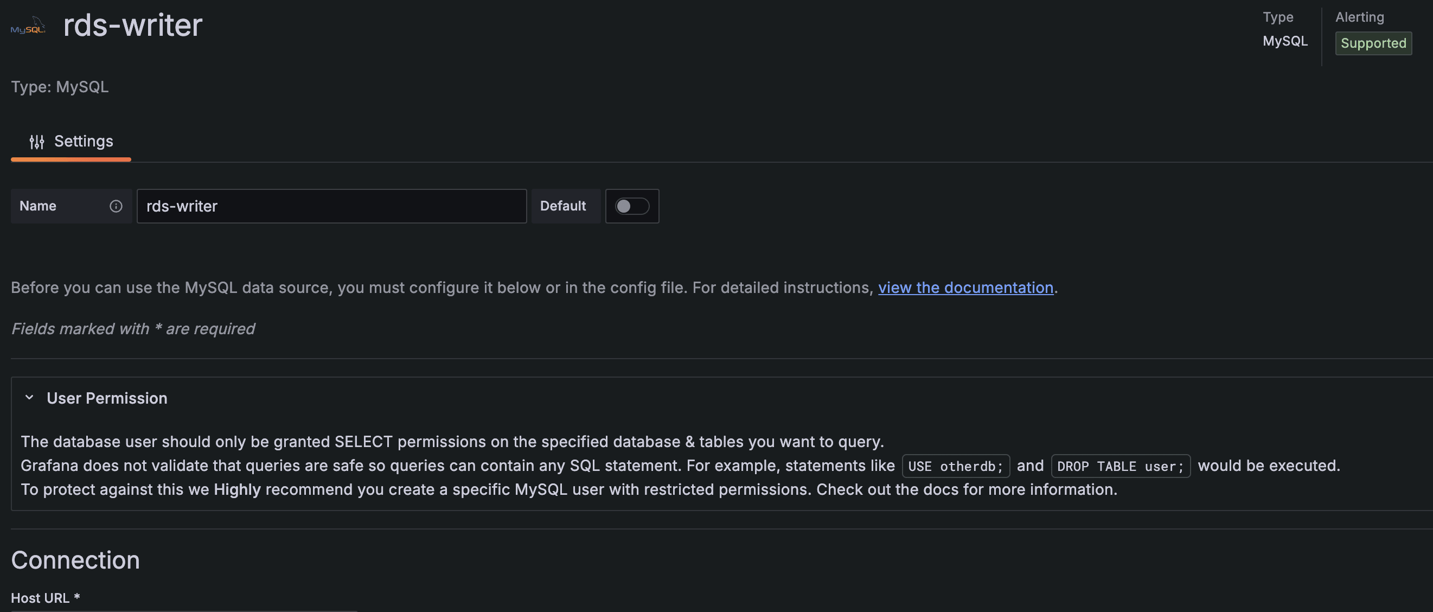The width and height of the screenshot is (1433, 612).
Task: Collapse User Permission section via chevron
Action: pyautogui.click(x=29, y=397)
